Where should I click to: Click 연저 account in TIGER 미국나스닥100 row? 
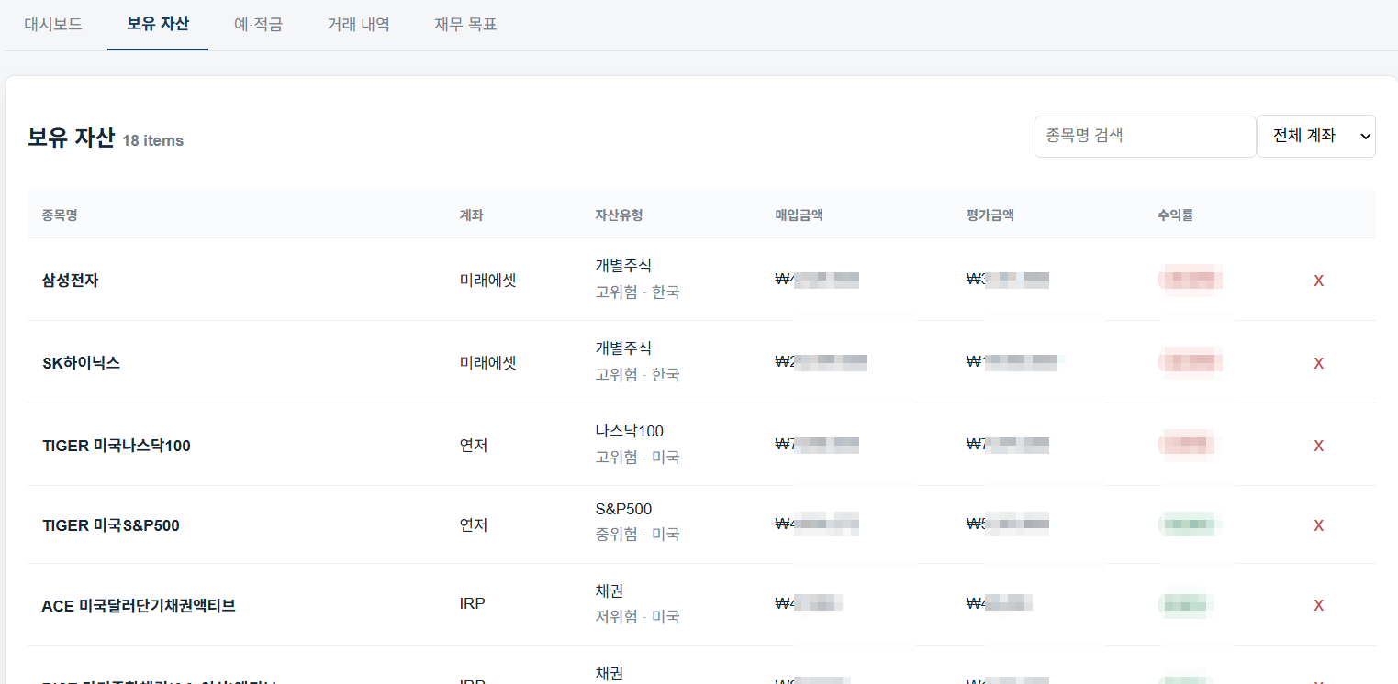click(474, 446)
